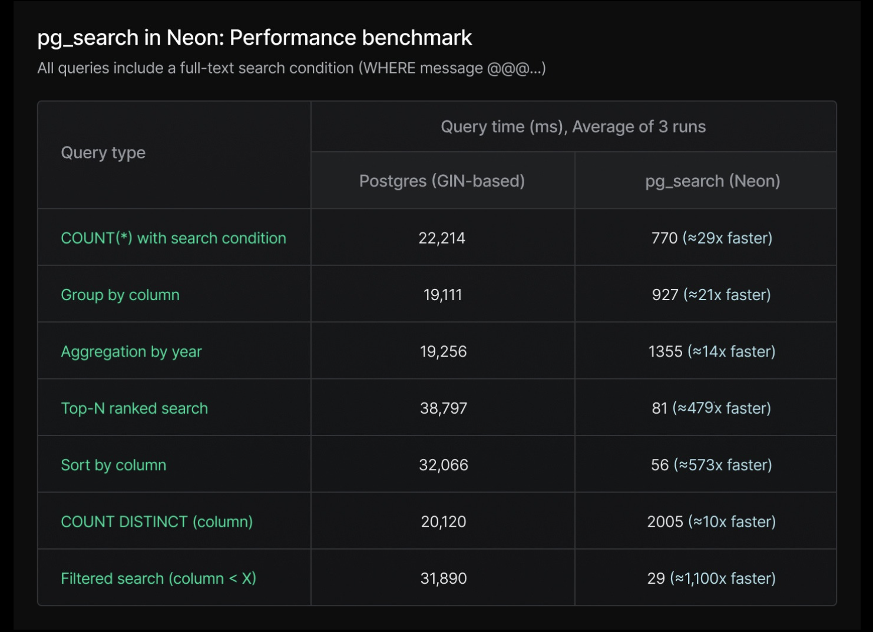
Task: Select the 770 (≈29x faster) cell
Action: (x=706, y=238)
